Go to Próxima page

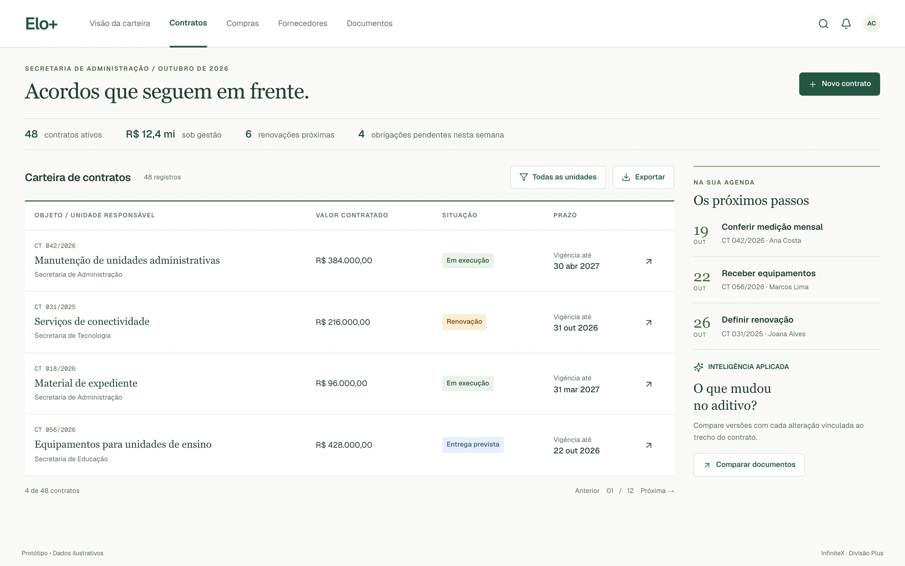coord(657,491)
